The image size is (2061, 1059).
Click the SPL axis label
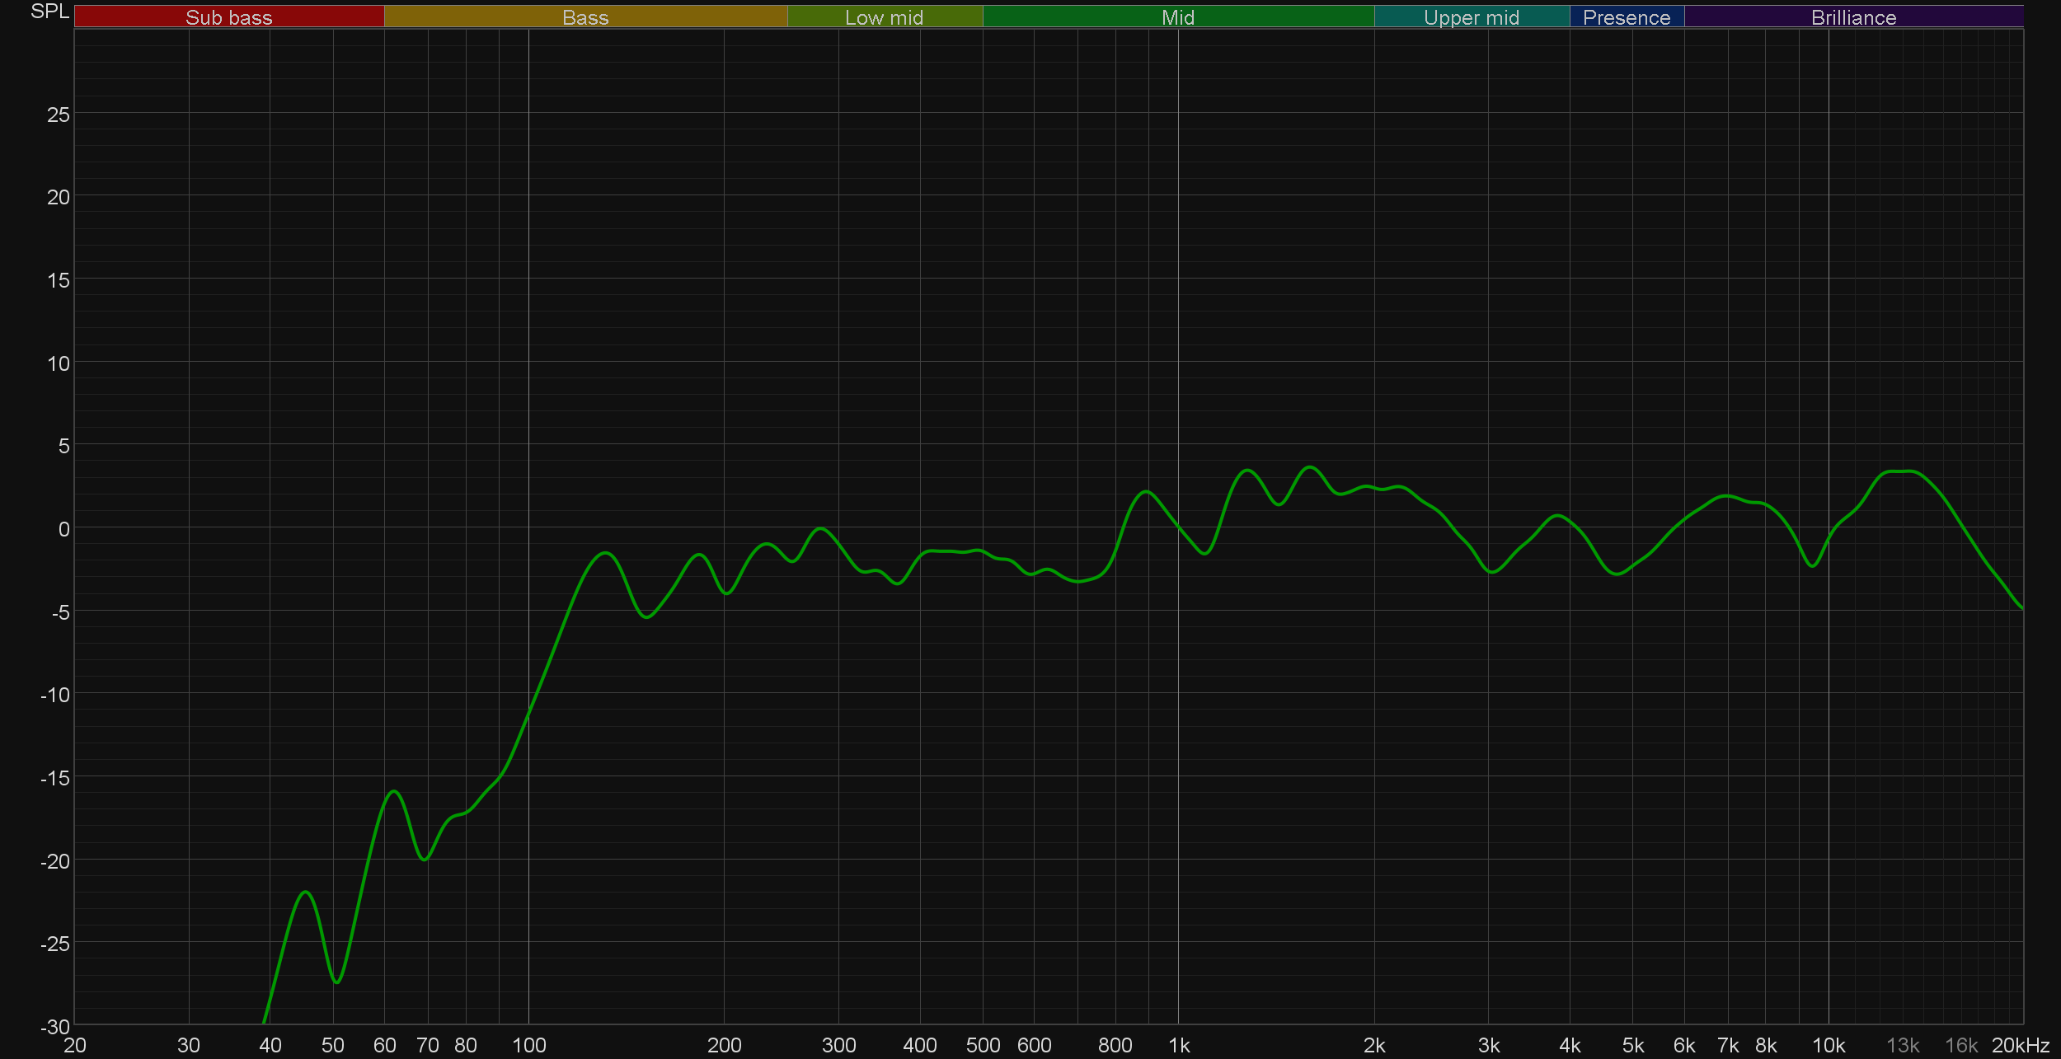tap(49, 12)
